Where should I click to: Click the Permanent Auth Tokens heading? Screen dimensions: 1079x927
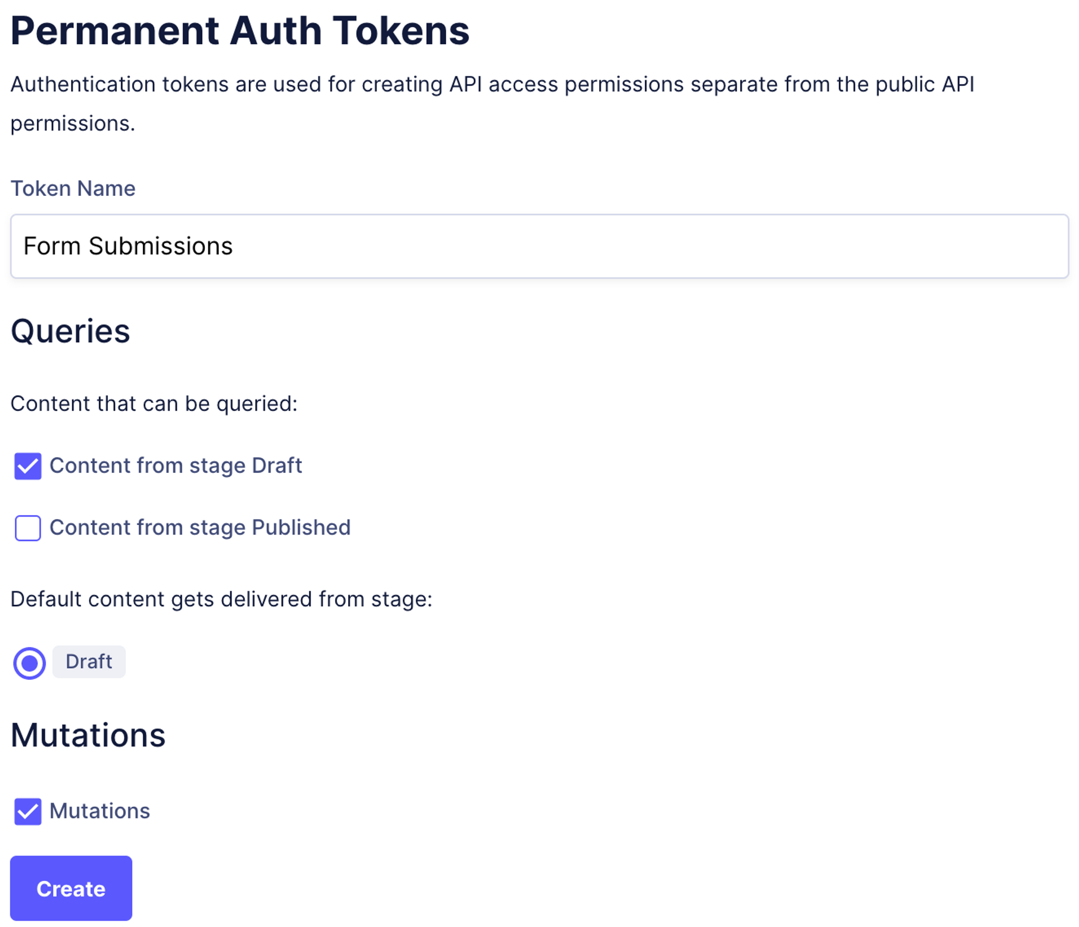(x=240, y=31)
